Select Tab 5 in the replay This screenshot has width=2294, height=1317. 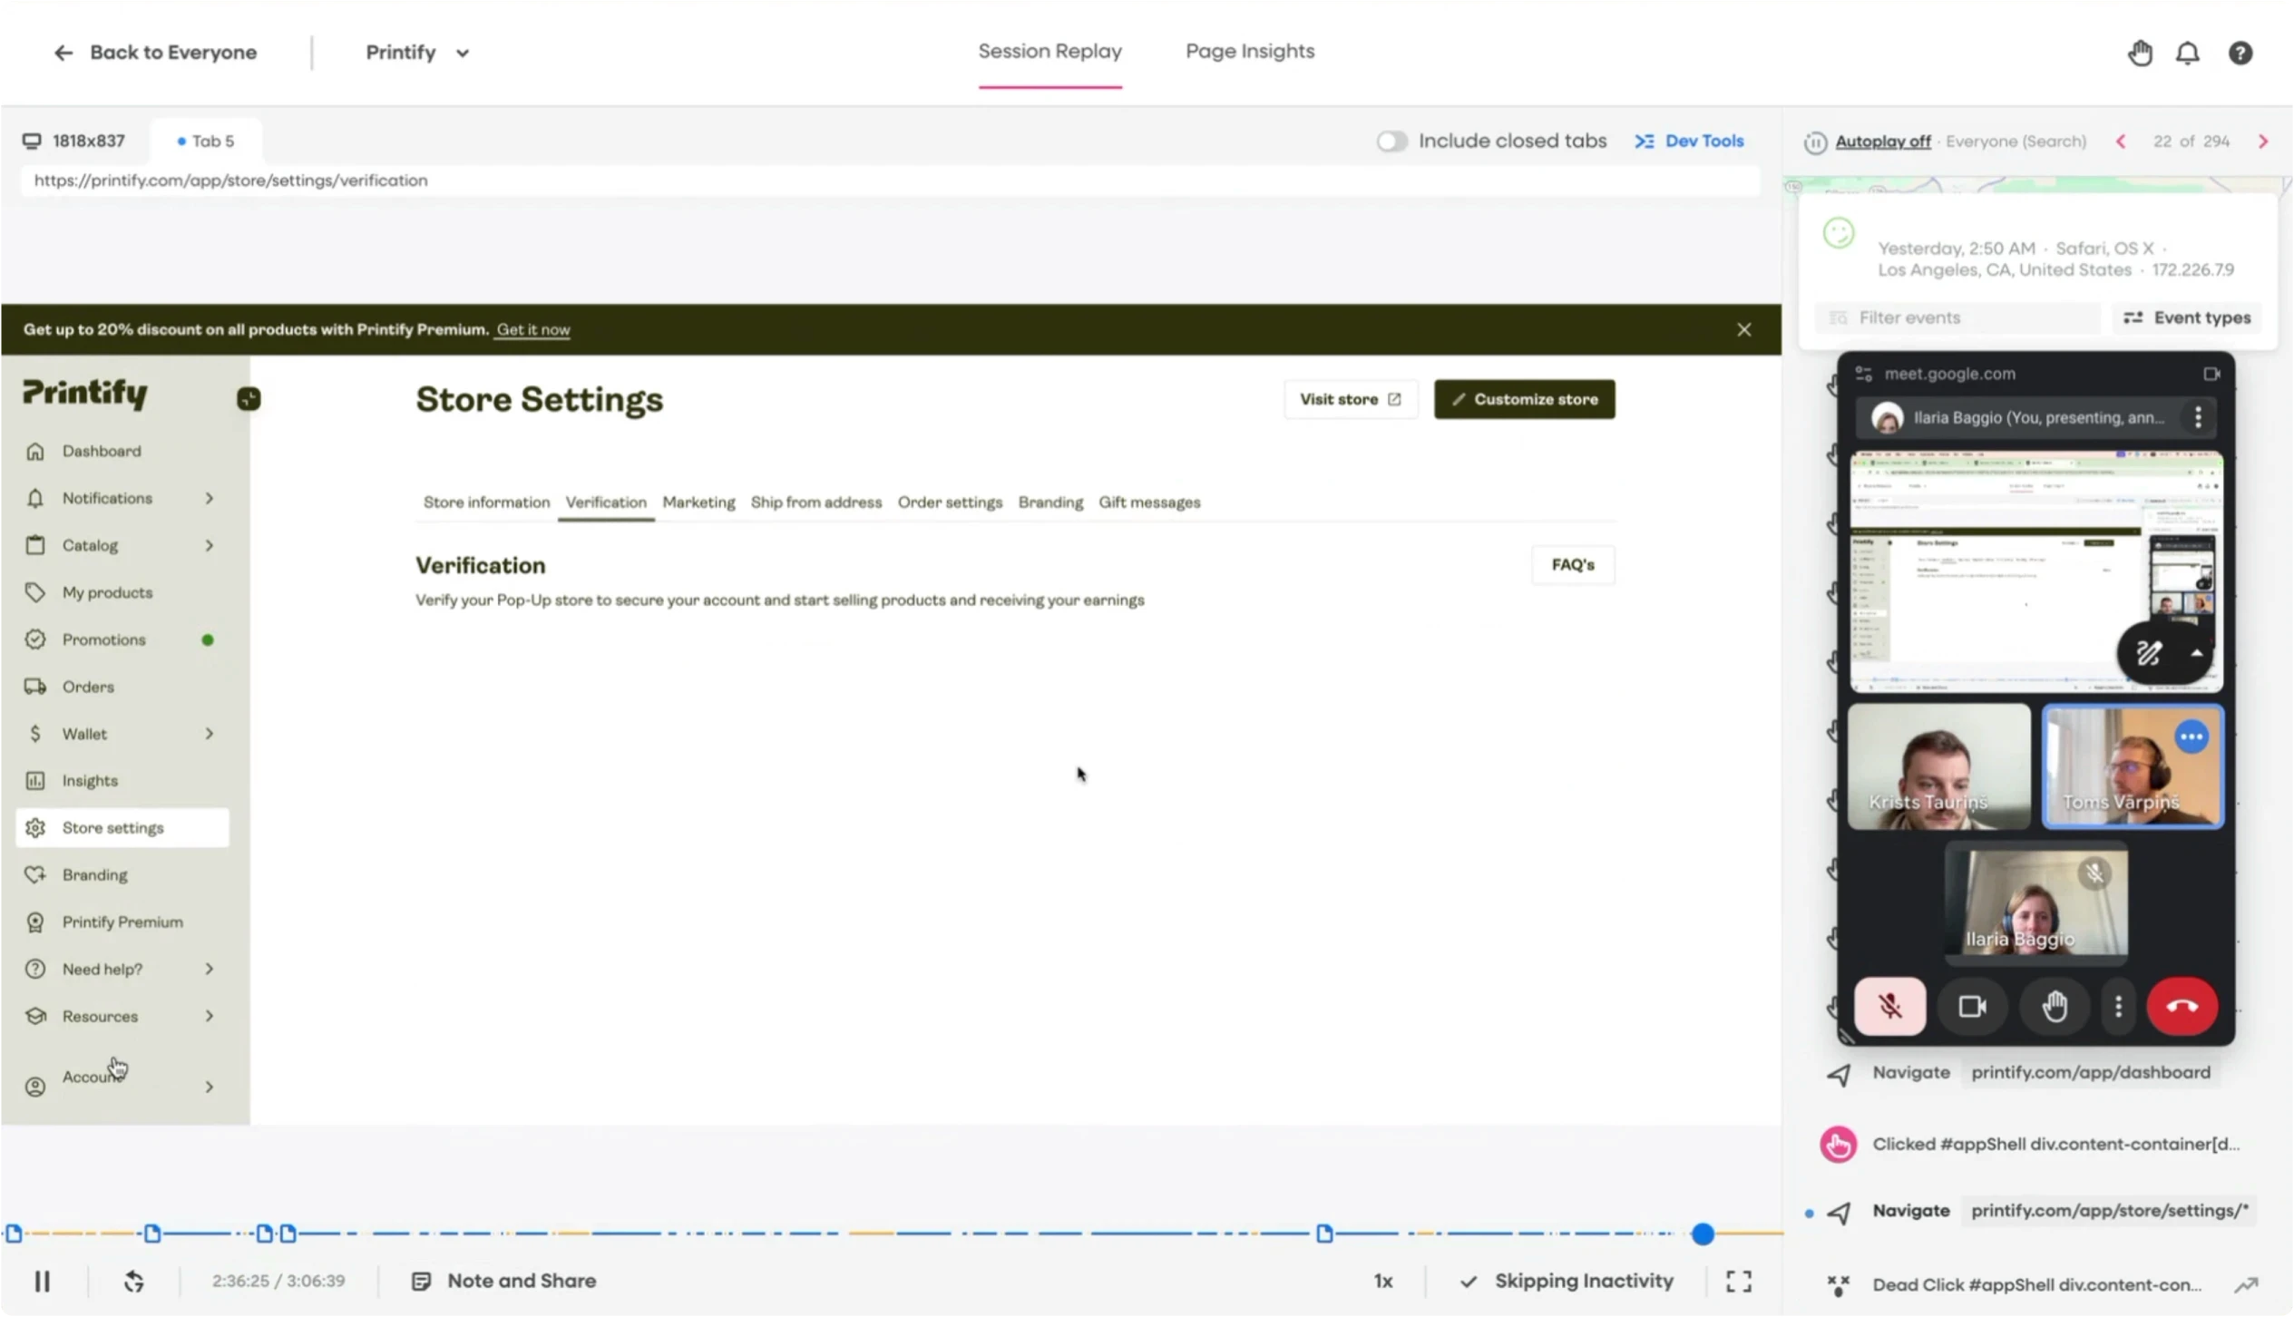pos(206,141)
